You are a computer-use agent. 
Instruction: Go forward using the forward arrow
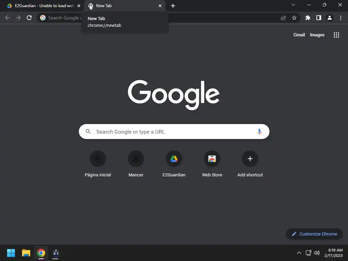[x=18, y=18]
